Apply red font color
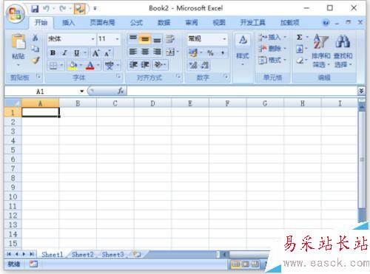 point(90,66)
